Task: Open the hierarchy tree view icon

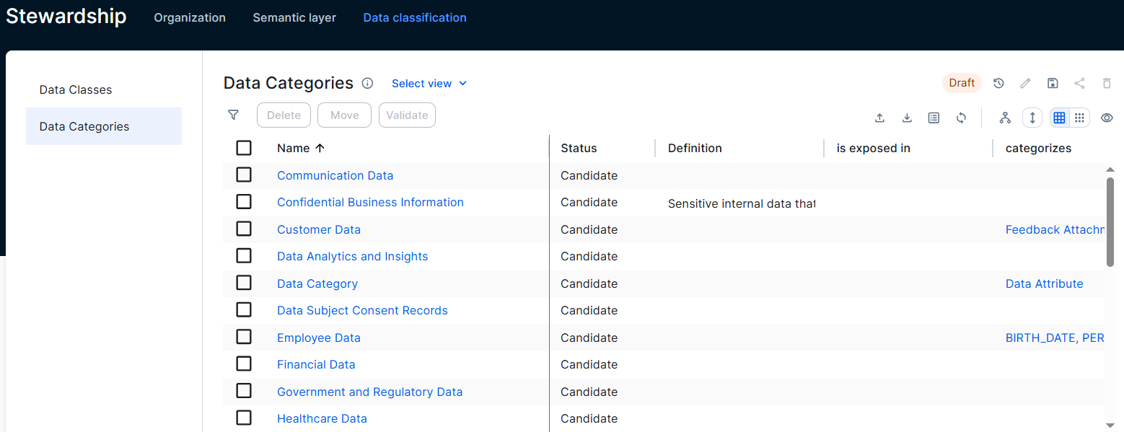Action: (1005, 118)
